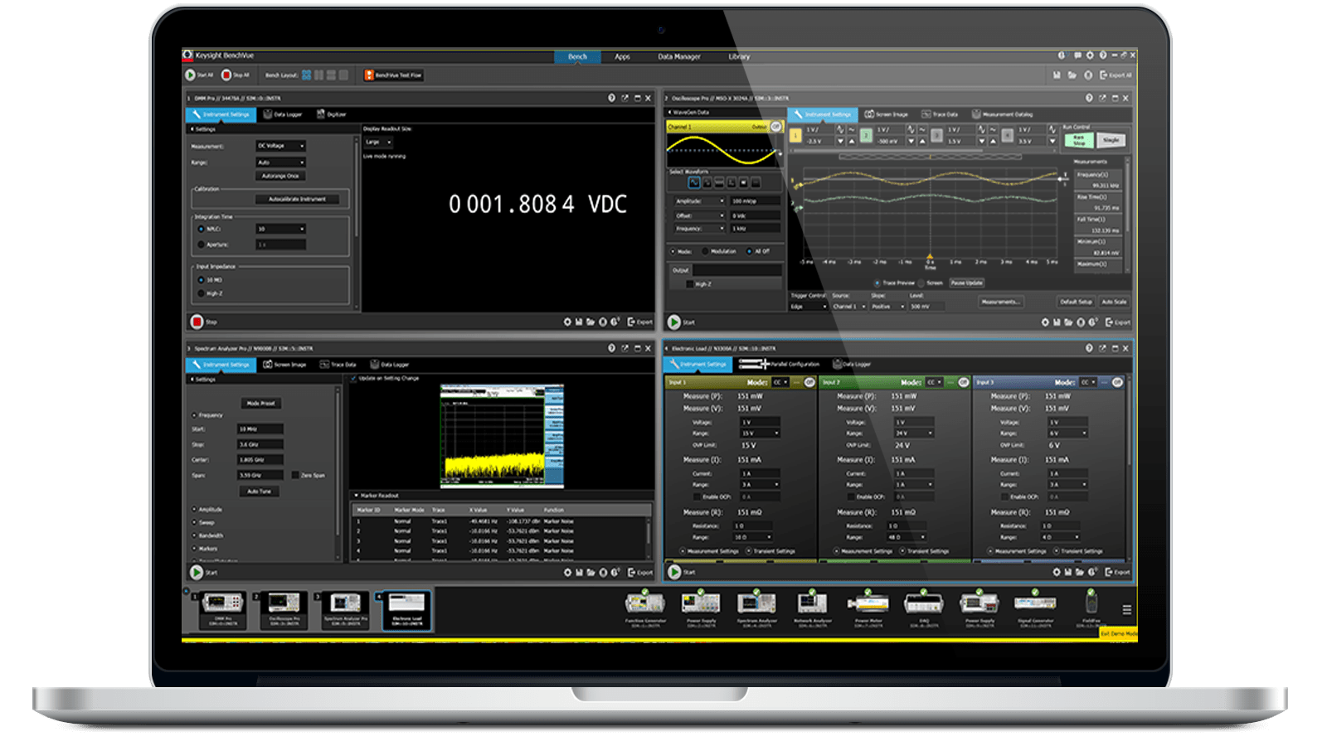Screen dimensions: 1327x746
Task: Open the Display Readout Size dropdown
Action: click(378, 142)
